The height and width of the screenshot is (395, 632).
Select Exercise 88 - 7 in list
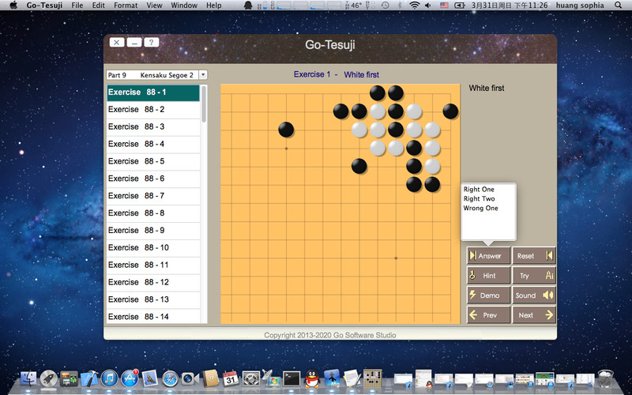point(153,196)
